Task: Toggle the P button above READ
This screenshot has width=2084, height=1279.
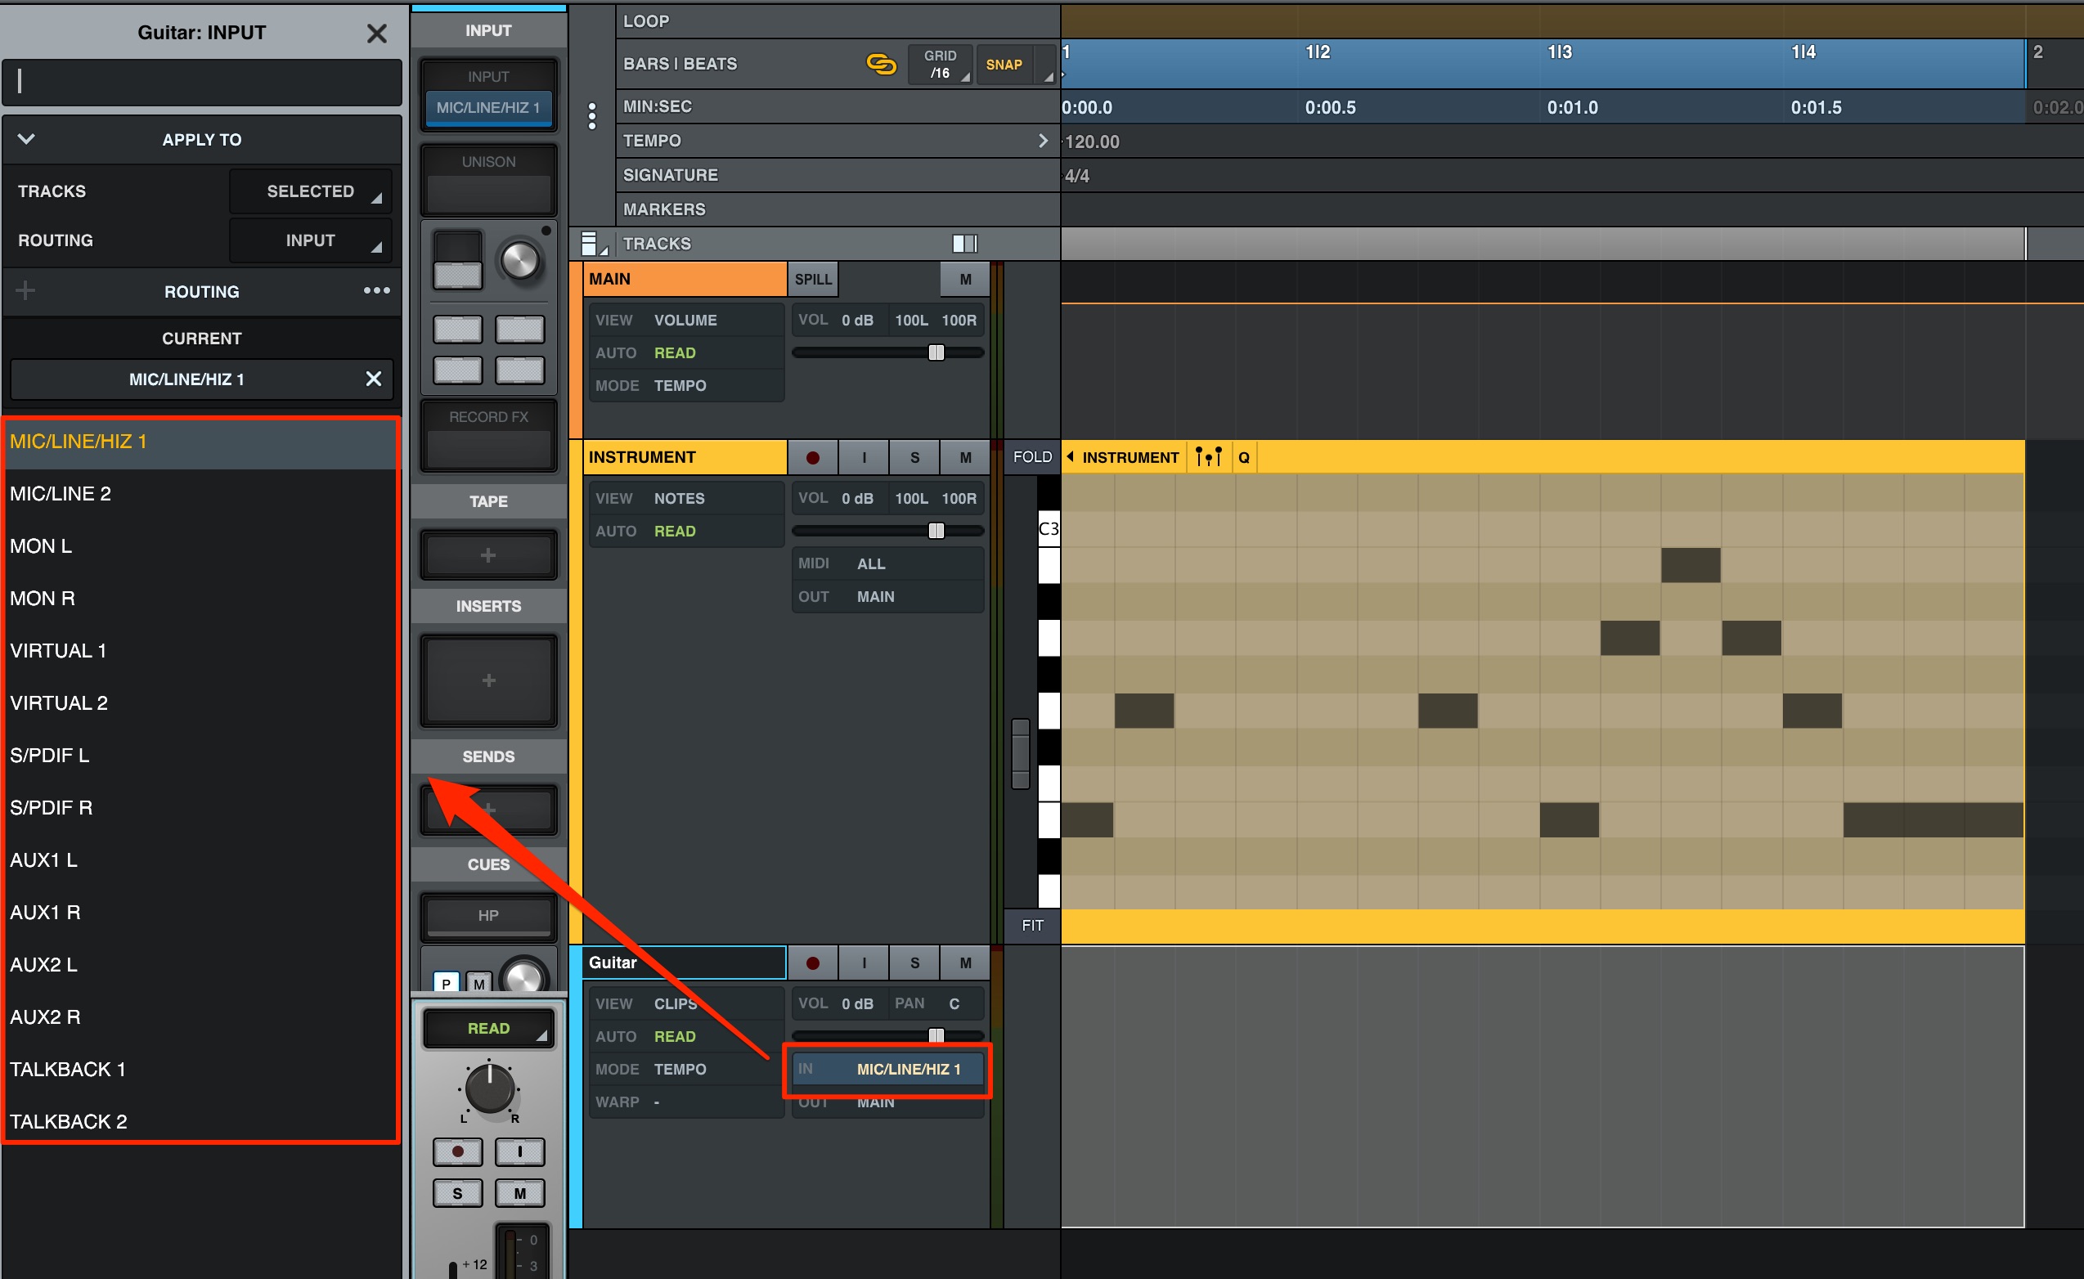Action: pos(446,983)
